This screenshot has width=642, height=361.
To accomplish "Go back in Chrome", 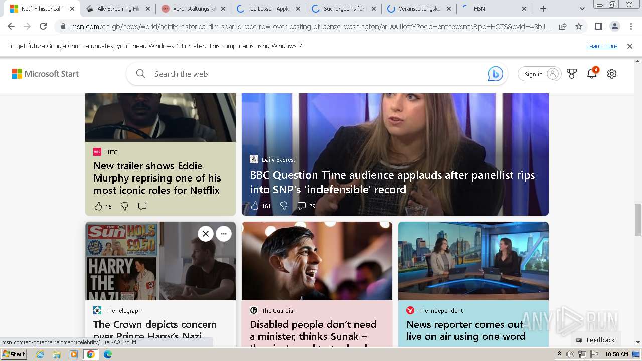I will click(x=11, y=26).
